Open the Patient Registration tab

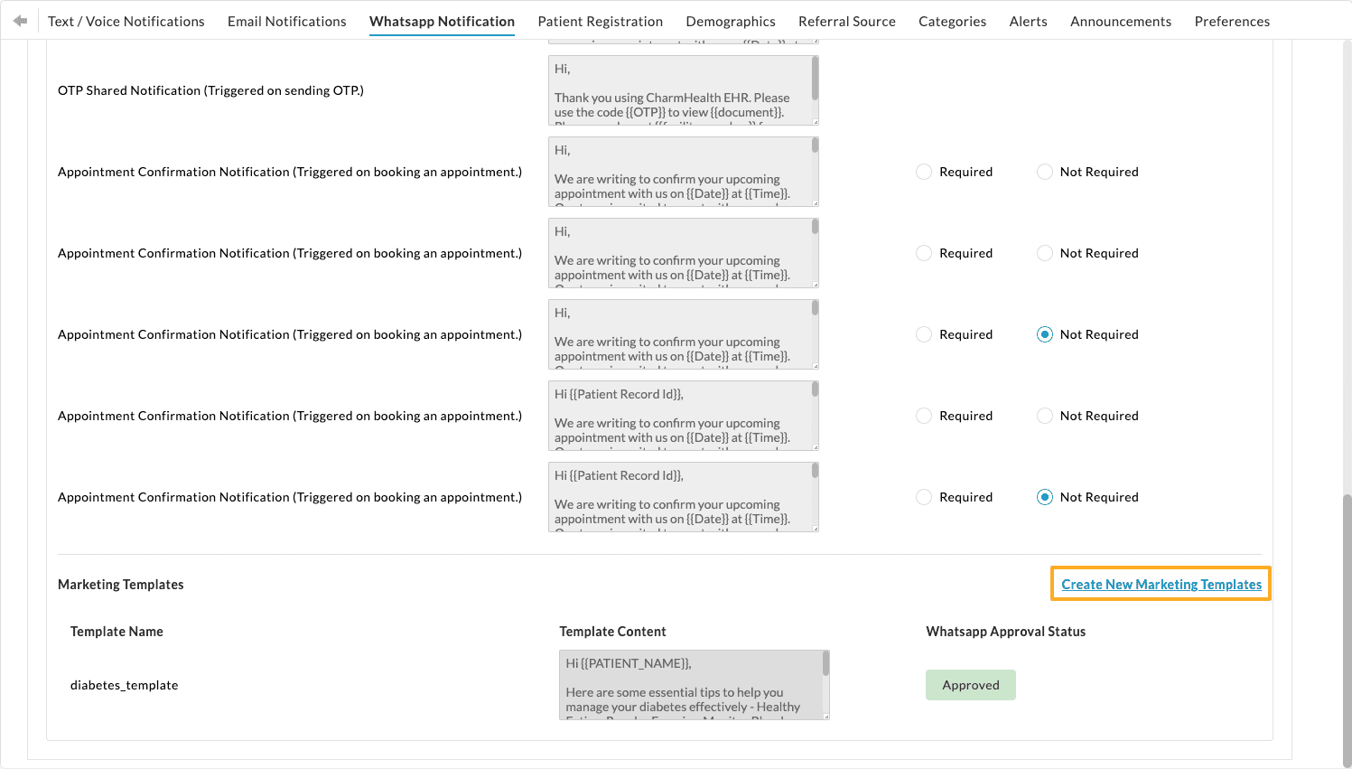[600, 21]
